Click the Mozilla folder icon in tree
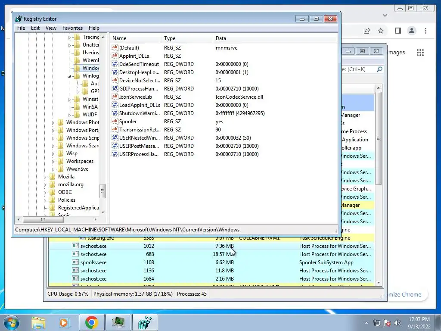 click(x=52, y=177)
